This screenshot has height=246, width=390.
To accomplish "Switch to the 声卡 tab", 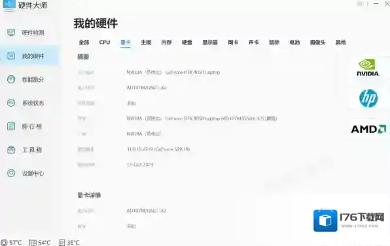I will pos(253,43).
